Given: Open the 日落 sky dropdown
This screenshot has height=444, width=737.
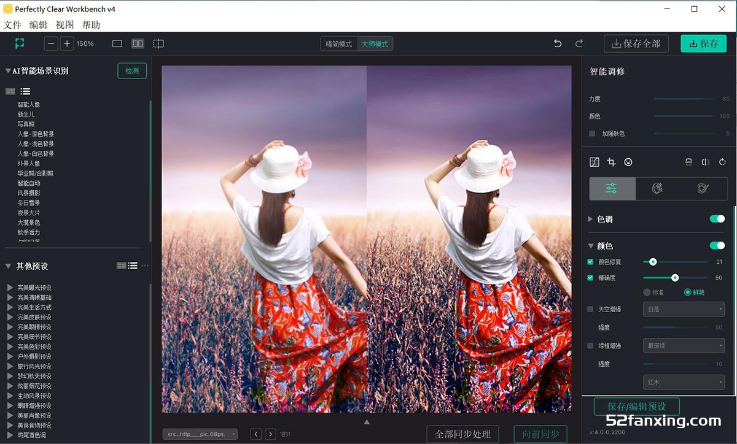Looking at the screenshot, I should pyautogui.click(x=684, y=309).
